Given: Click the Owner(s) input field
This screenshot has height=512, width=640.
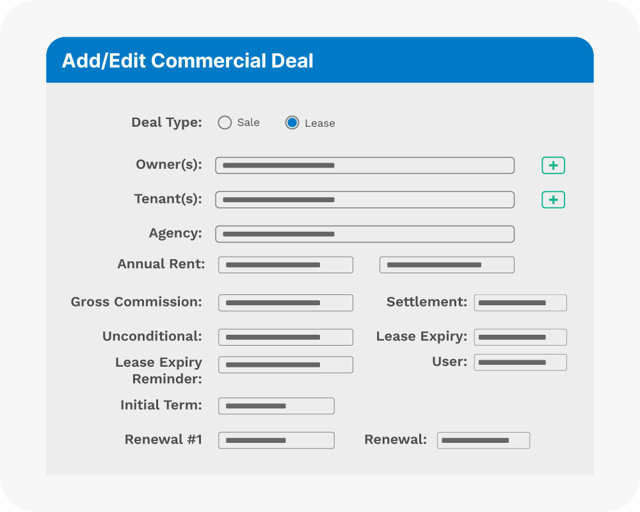Looking at the screenshot, I should 364,165.
